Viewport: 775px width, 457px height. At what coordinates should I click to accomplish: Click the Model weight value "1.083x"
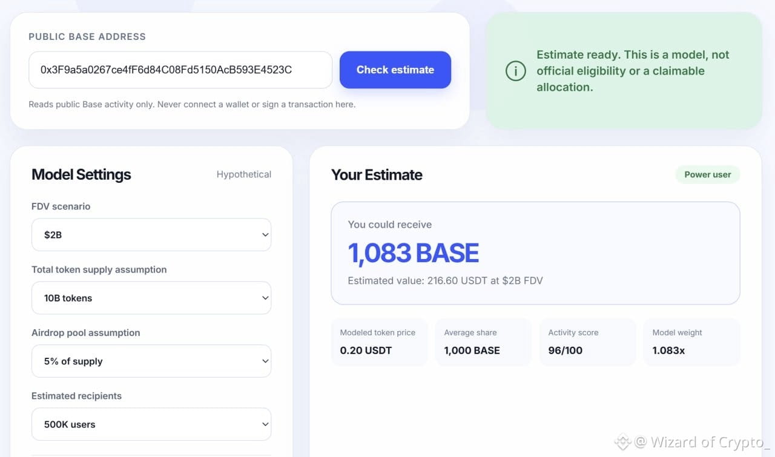[669, 350]
